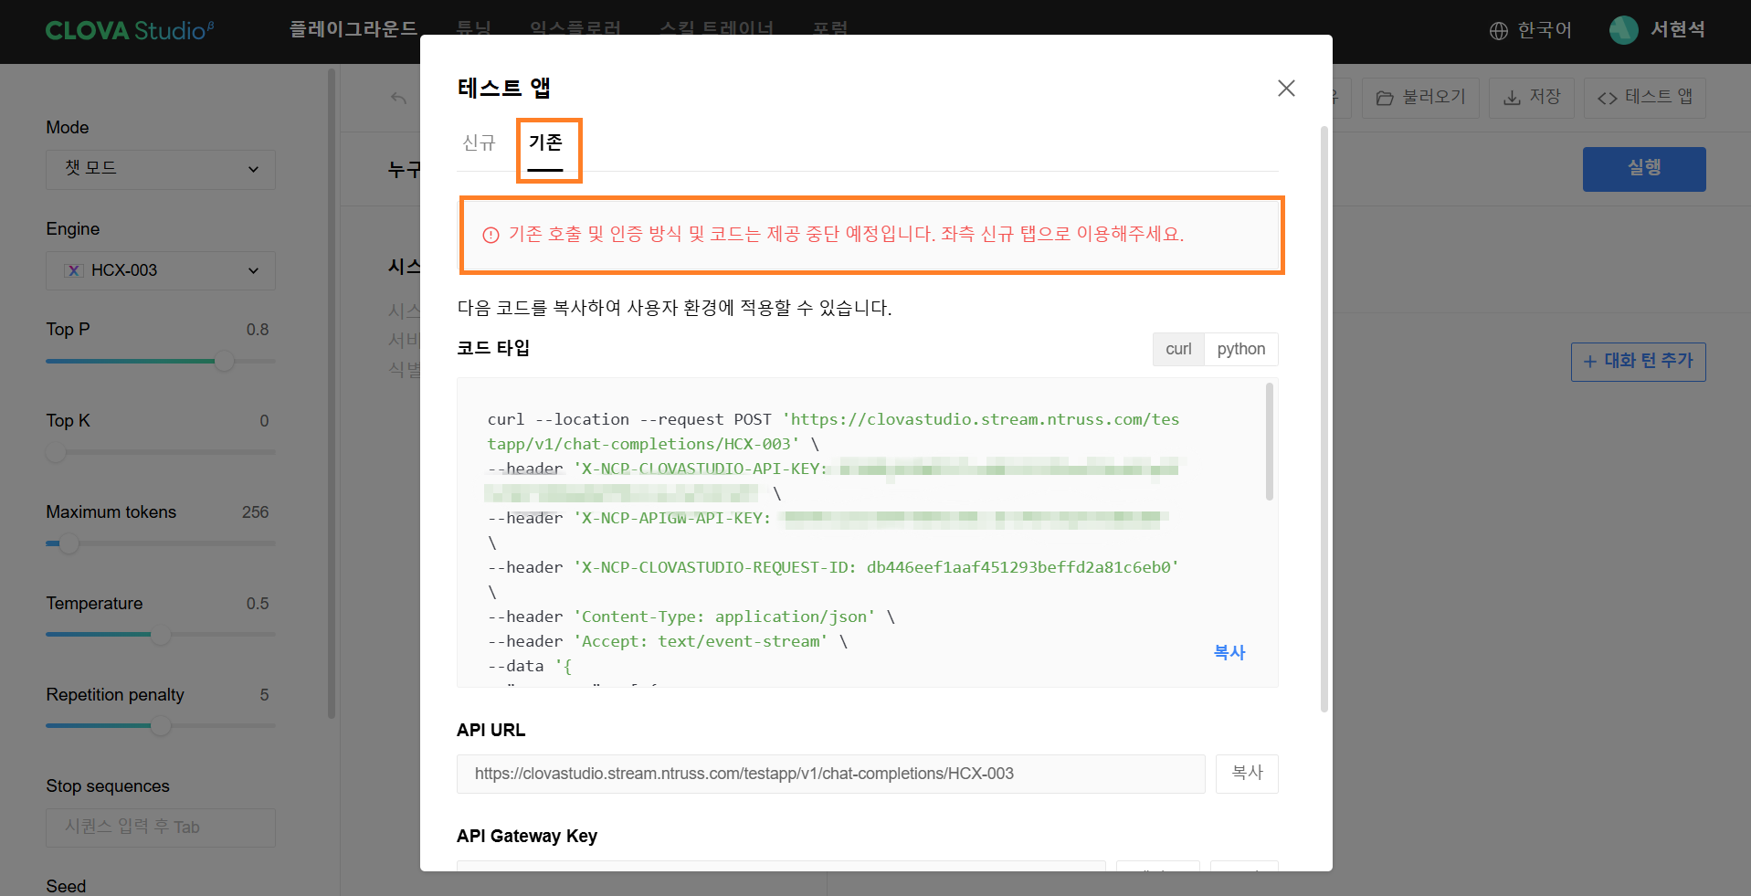Open the 한국어 language selector
Screen dimensions: 1751x896
[1531, 30]
